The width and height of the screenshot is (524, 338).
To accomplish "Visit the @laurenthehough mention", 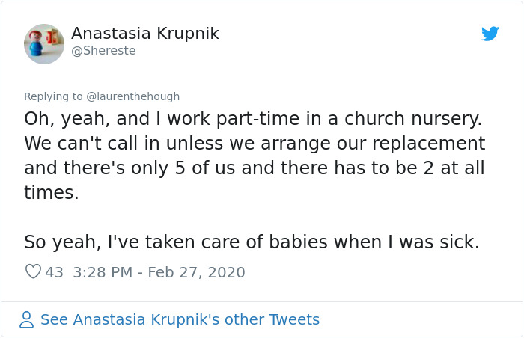I will tap(133, 96).
